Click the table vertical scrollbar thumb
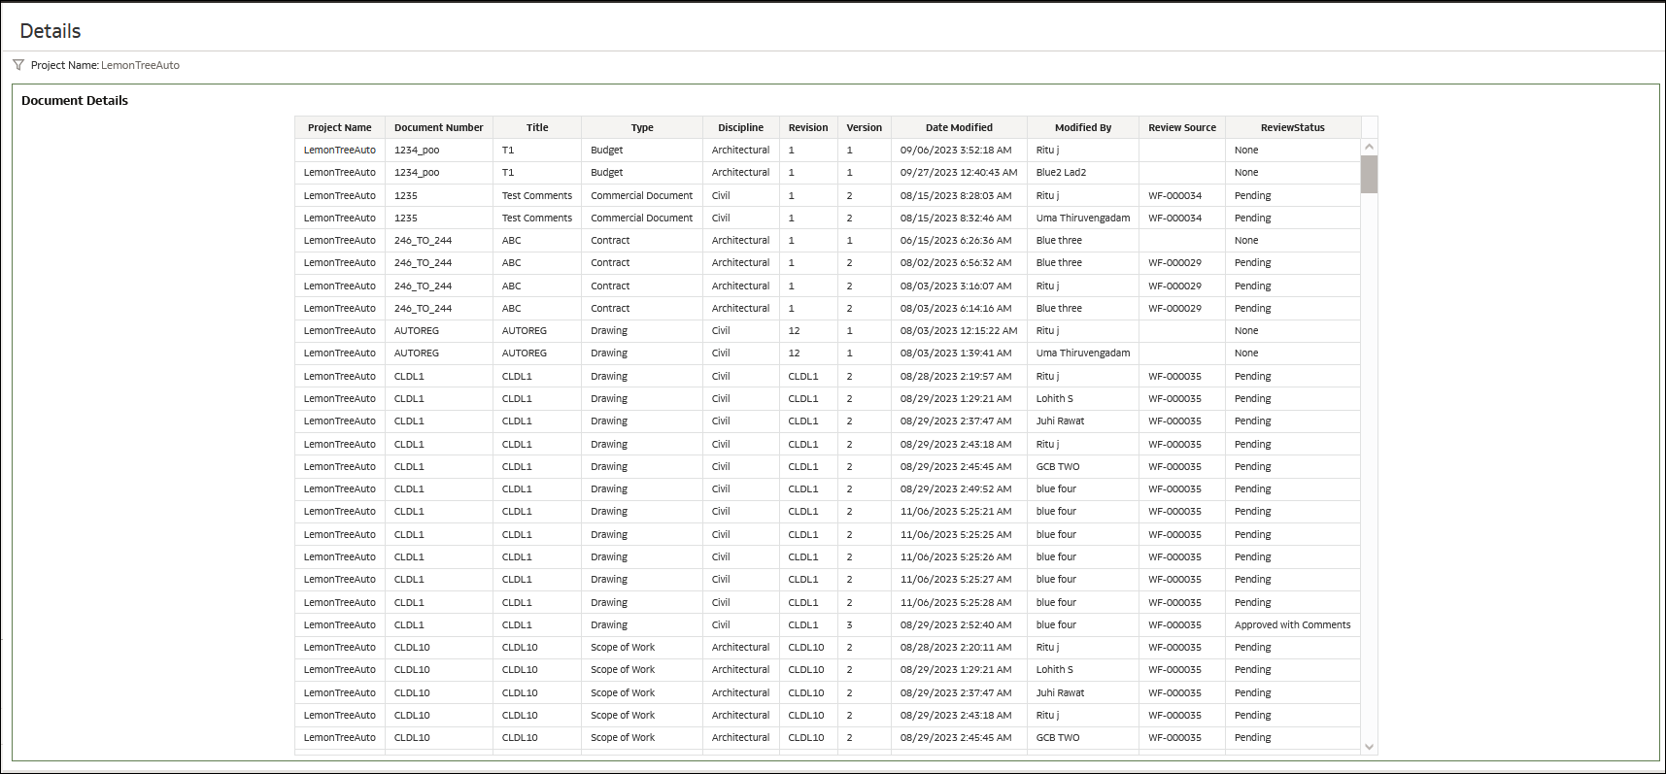Viewport: 1666px width, 774px height. point(1369,175)
